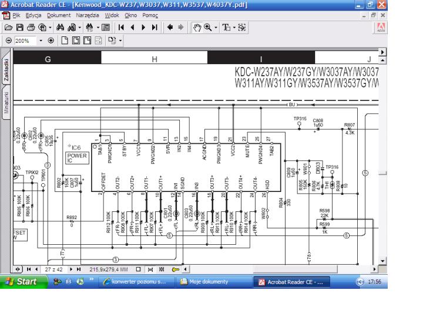The height and width of the screenshot is (317, 423).
Task: Click the Open file folder icon
Action: pyautogui.click(x=9, y=27)
